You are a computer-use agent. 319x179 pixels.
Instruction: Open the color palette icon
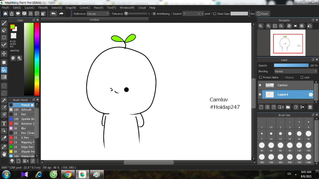tap(13, 58)
